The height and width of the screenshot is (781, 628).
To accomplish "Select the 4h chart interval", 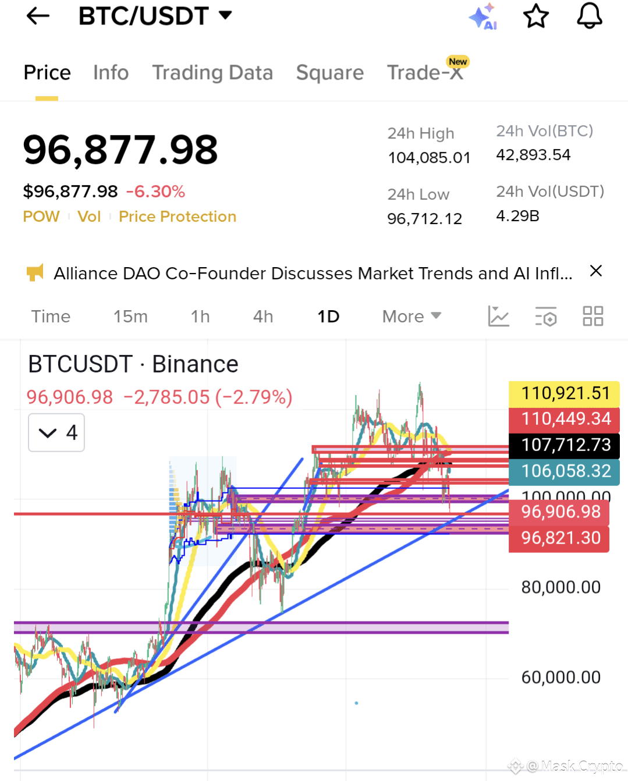I will 263,316.
